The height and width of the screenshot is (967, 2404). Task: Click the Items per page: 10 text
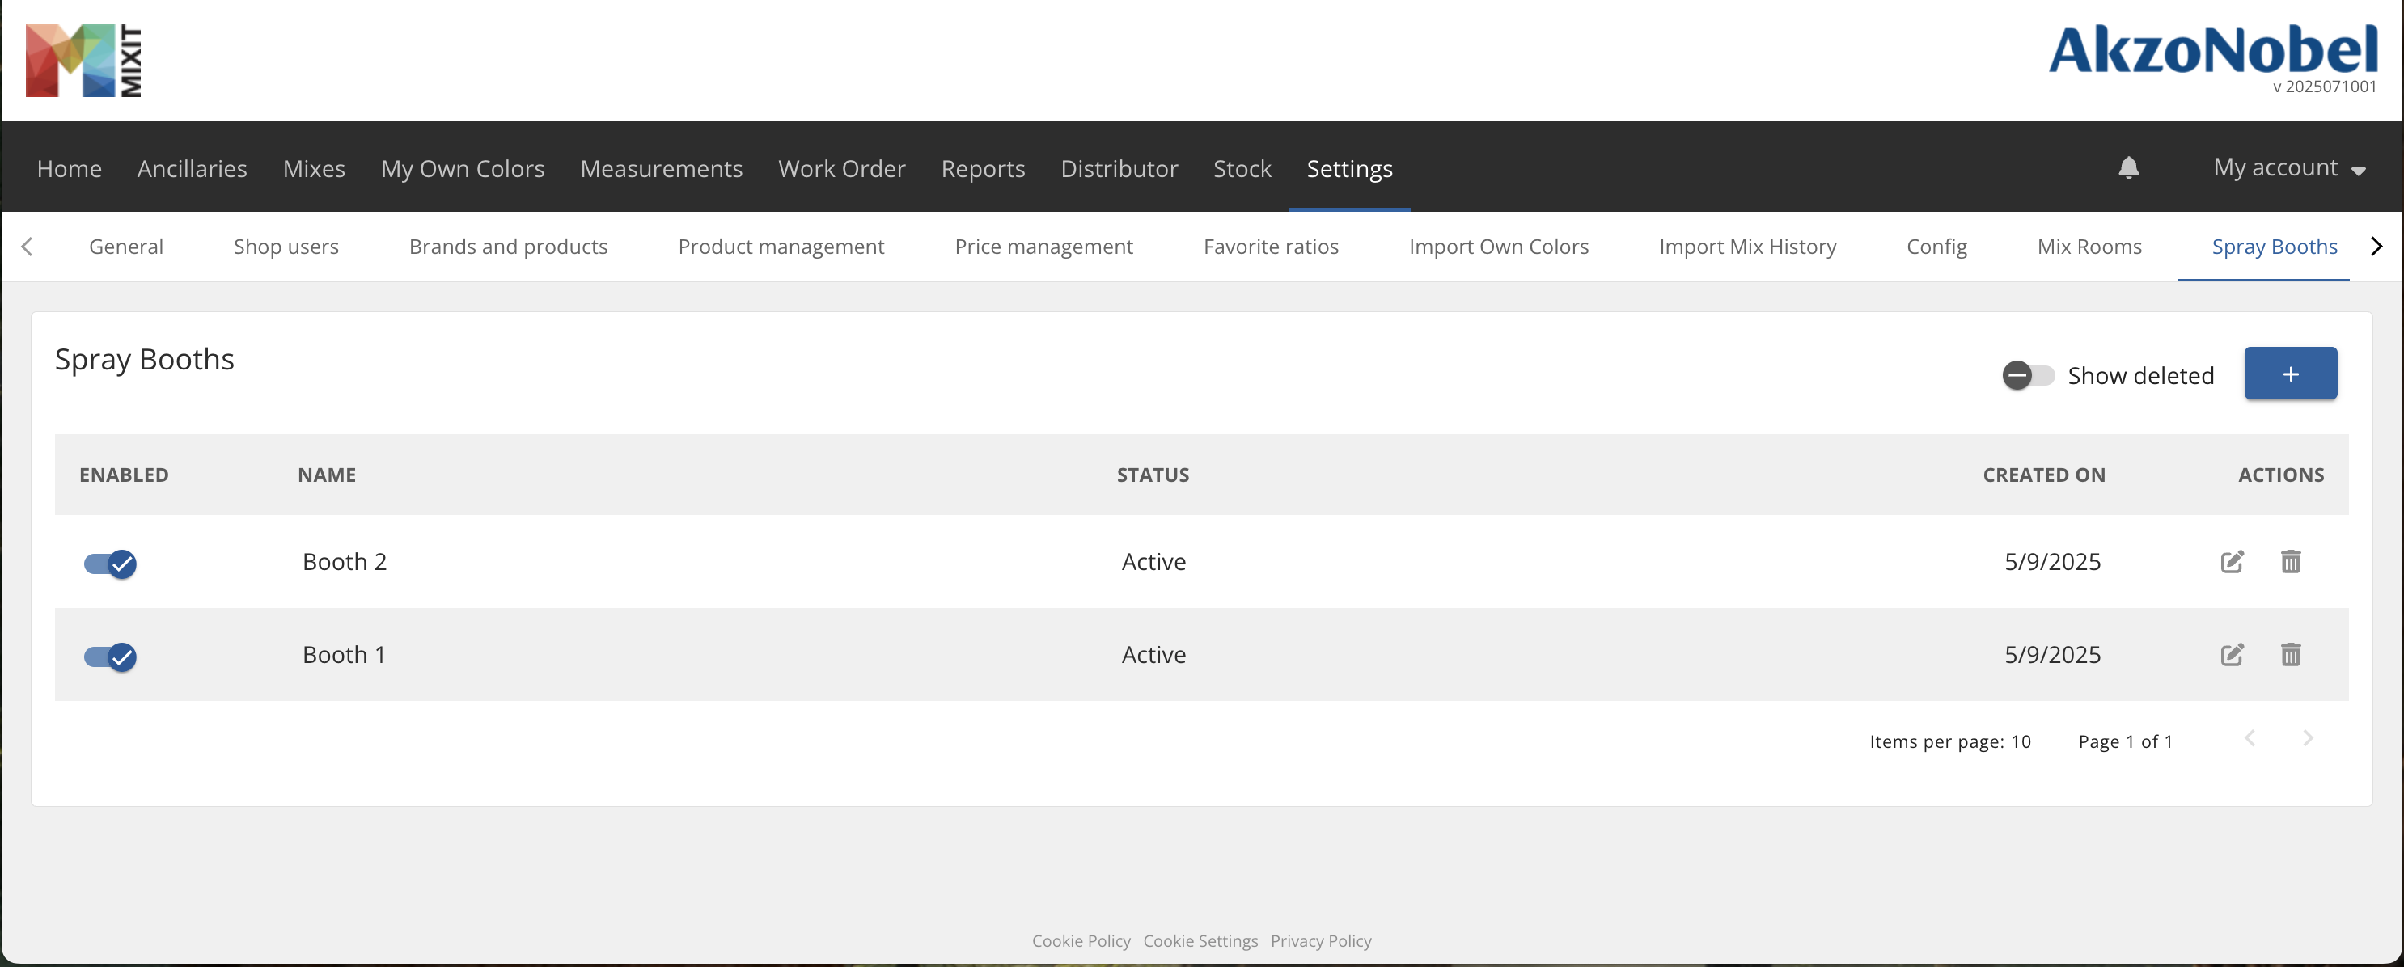pyautogui.click(x=1949, y=741)
